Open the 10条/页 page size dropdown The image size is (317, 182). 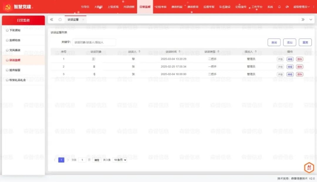(x=120, y=160)
